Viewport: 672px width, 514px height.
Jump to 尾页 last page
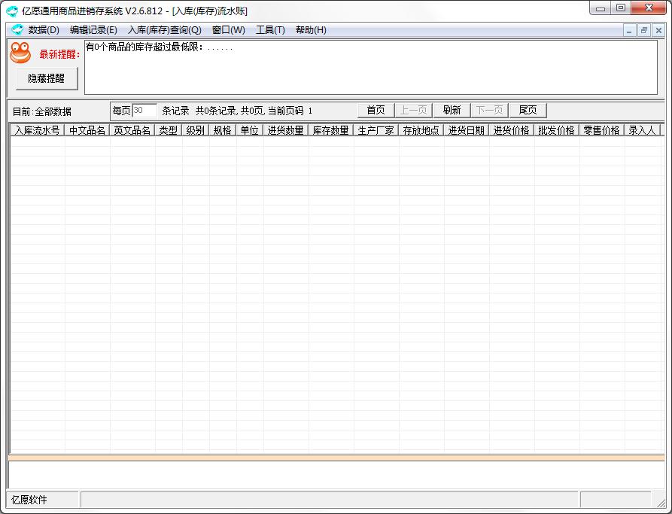pos(528,110)
